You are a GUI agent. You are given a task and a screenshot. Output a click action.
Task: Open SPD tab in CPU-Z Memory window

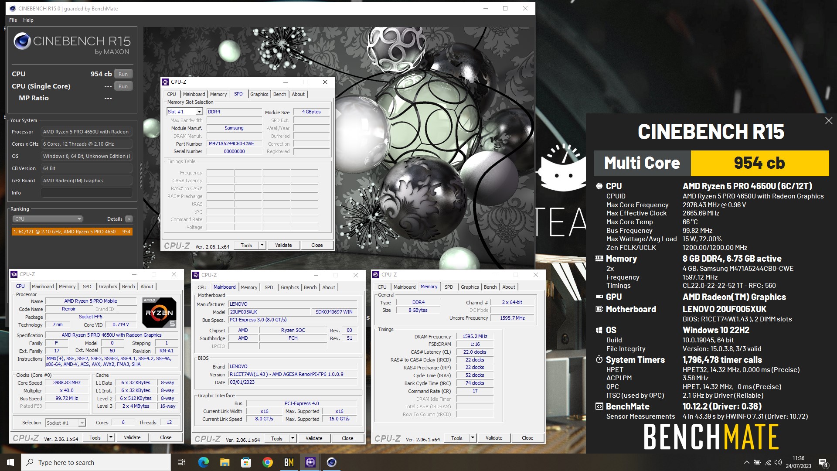pos(449,287)
